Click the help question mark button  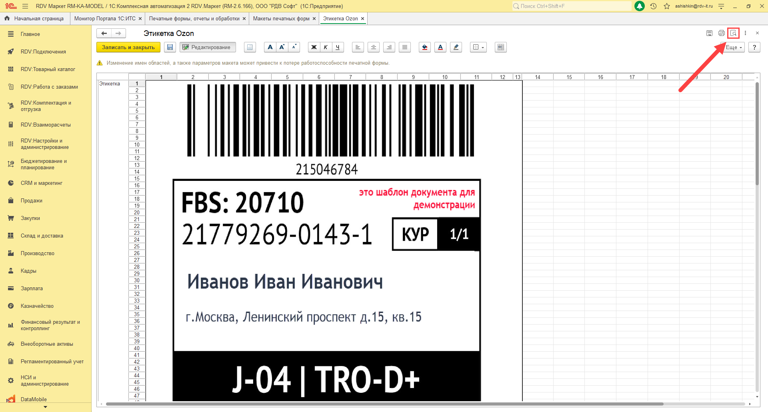point(754,47)
